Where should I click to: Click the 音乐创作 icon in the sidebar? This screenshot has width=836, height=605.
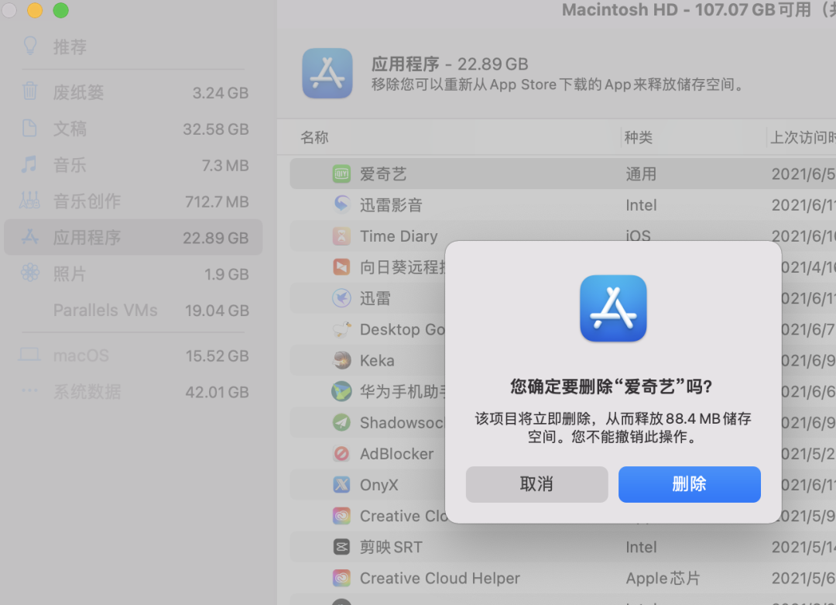point(29,201)
